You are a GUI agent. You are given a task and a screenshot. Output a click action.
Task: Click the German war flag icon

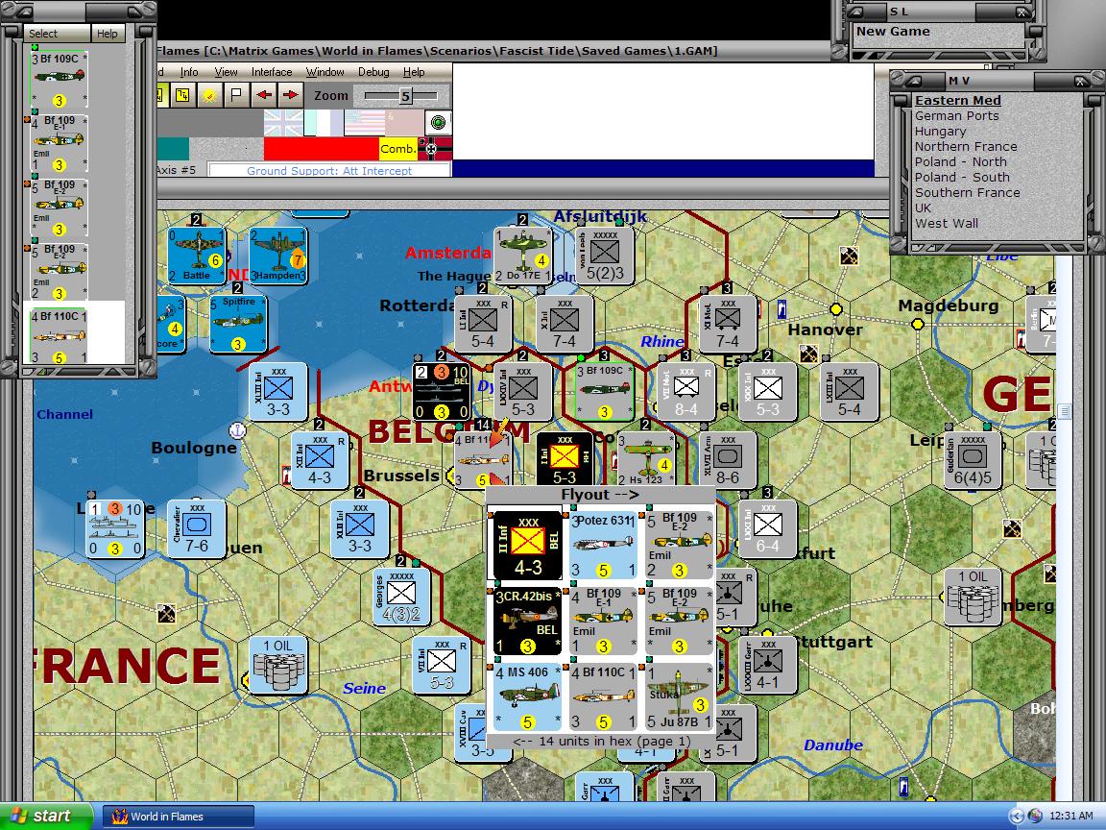[x=436, y=149]
